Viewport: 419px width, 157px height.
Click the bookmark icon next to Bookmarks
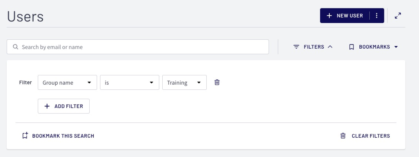(352, 47)
